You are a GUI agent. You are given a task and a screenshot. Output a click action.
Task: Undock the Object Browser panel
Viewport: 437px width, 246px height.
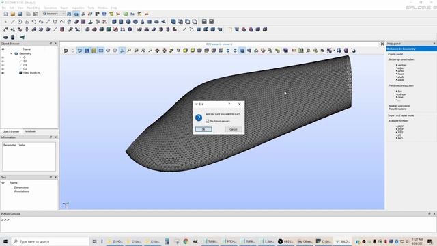pyautogui.click(x=51, y=44)
